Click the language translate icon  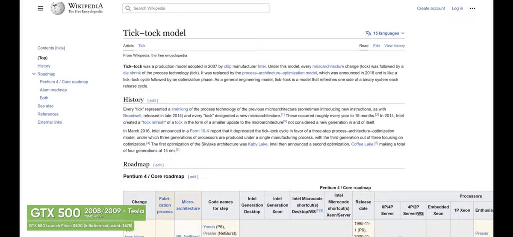368,33
